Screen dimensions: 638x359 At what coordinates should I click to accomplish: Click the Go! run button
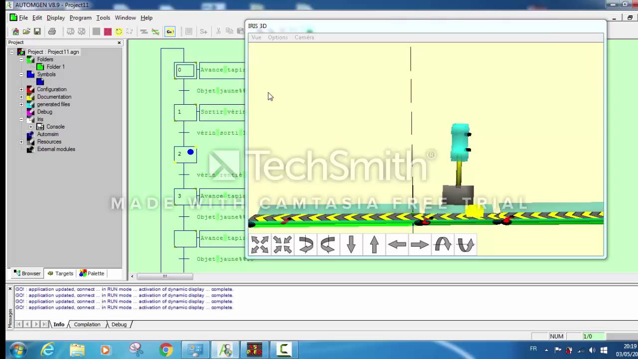[169, 31]
